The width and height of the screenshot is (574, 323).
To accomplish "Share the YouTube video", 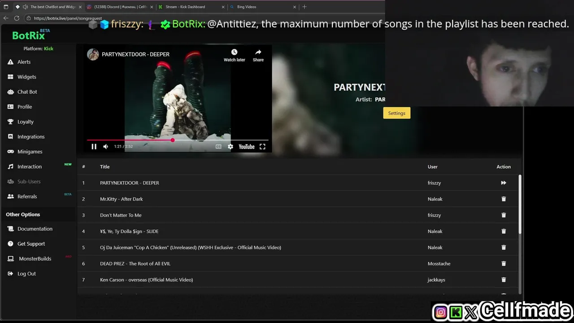I will [x=258, y=55].
